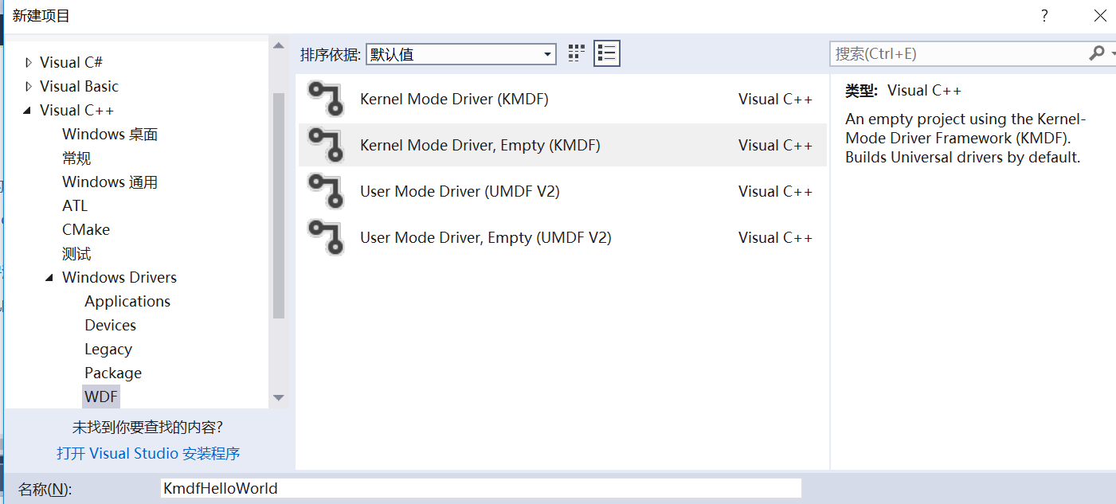The width and height of the screenshot is (1116, 504).
Task: Switch to medium icons list view
Action: [x=607, y=53]
